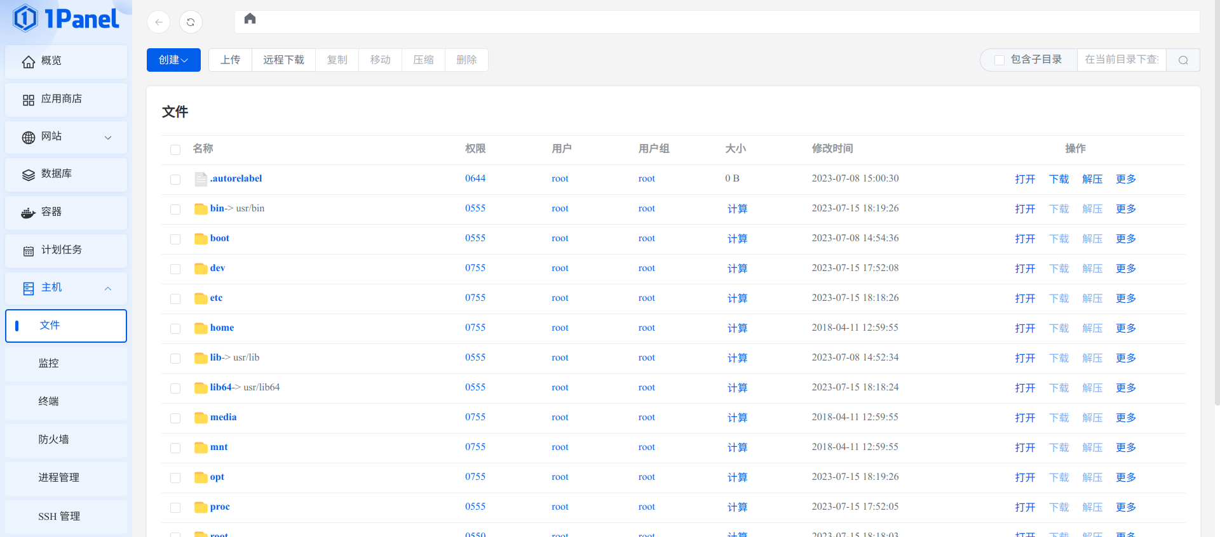Click the opt folder icon

tap(201, 477)
